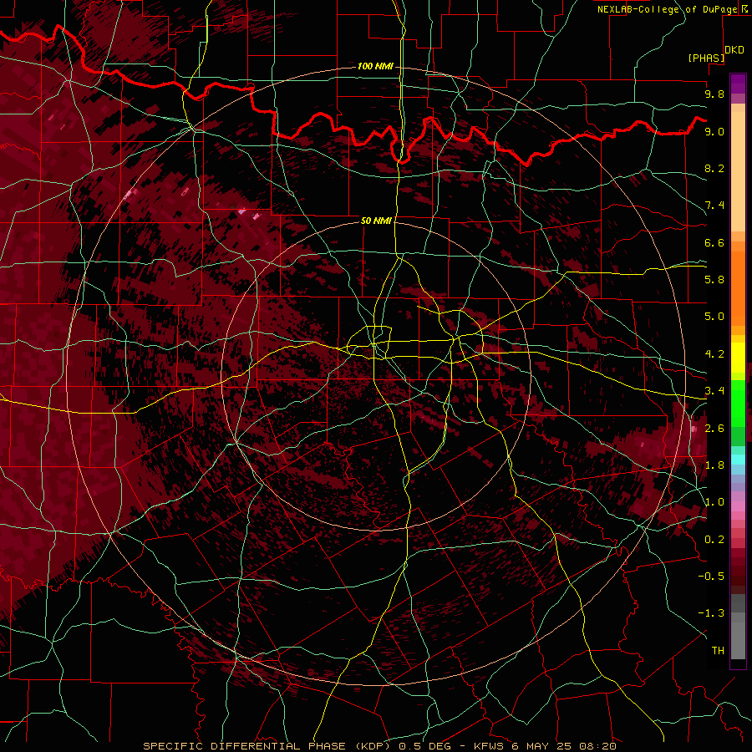Click the 9.0 value on color scale

pos(714,131)
